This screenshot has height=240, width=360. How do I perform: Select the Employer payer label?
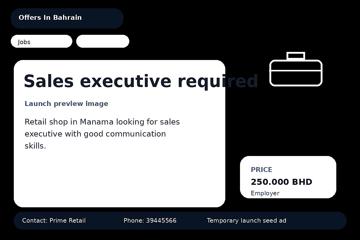(265, 193)
